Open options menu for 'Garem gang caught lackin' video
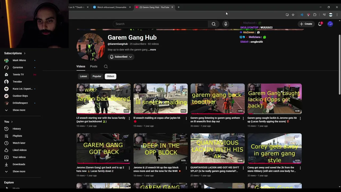The image size is (341, 192). click(300, 118)
